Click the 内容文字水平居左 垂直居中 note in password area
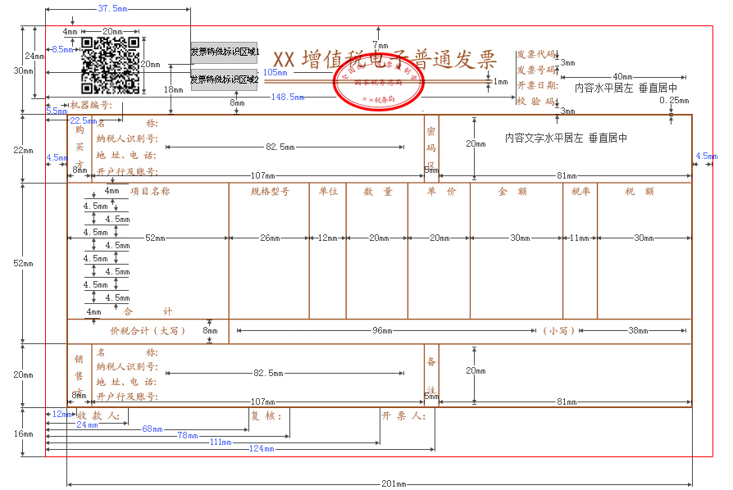The width and height of the screenshot is (733, 490). (x=566, y=138)
